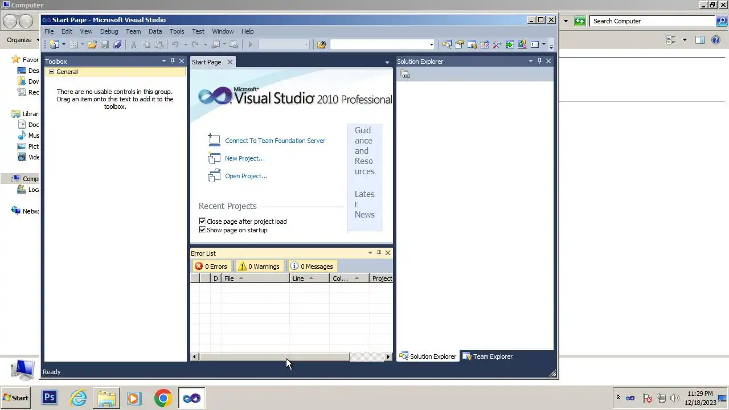Click the Copy toolbar icon
This screenshot has width=729, height=410.
(146, 44)
